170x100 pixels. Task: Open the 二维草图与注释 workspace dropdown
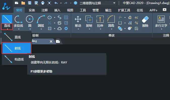tap(98, 3)
